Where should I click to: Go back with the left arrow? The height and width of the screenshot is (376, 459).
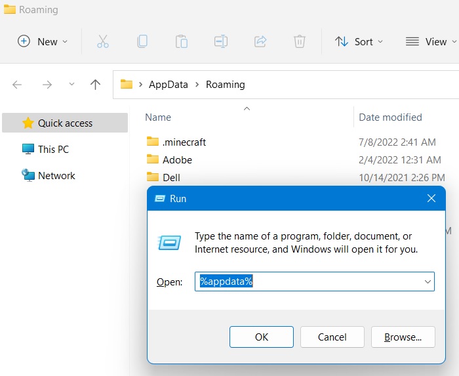17,85
